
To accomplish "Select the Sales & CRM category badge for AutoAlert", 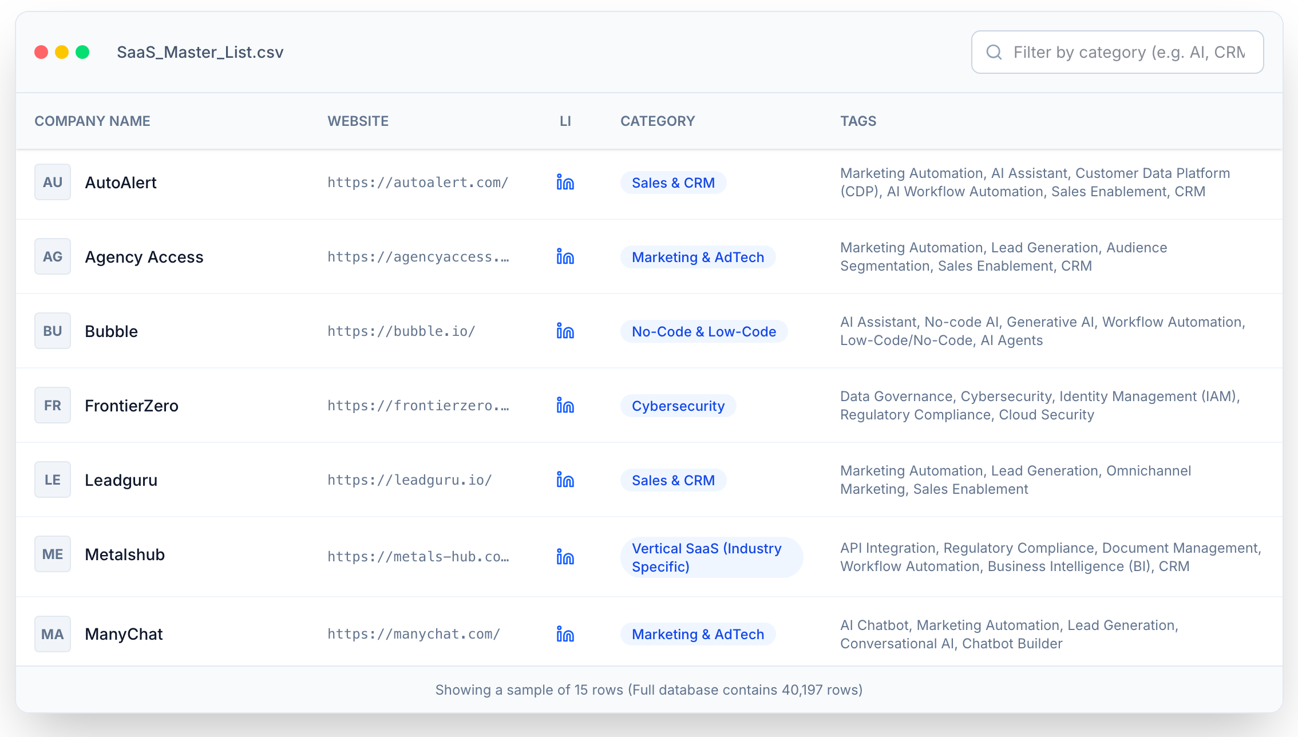I will click(x=673, y=183).
